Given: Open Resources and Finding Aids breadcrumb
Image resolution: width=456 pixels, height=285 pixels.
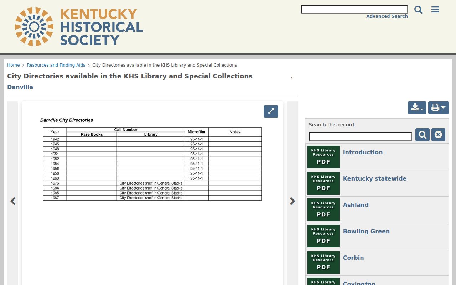Looking at the screenshot, I should tap(56, 65).
